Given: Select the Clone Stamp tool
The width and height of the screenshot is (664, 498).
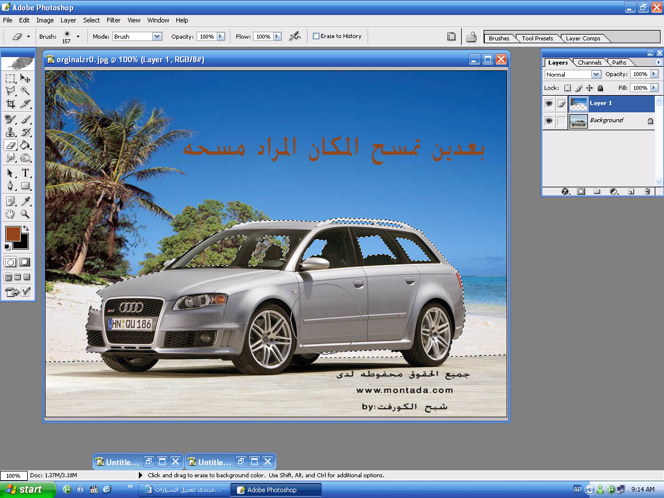Looking at the screenshot, I should (x=10, y=132).
